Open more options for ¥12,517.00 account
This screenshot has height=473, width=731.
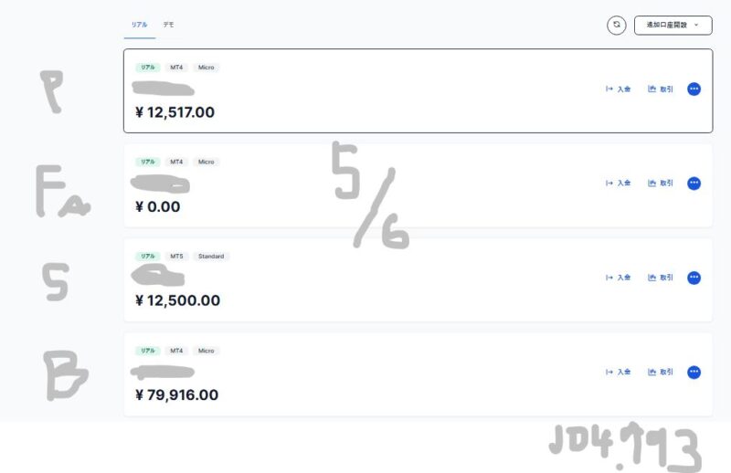click(x=694, y=89)
